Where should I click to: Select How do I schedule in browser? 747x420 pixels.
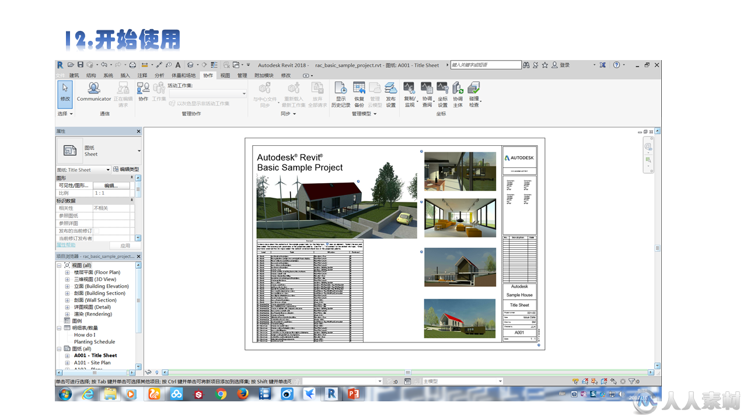pos(84,335)
